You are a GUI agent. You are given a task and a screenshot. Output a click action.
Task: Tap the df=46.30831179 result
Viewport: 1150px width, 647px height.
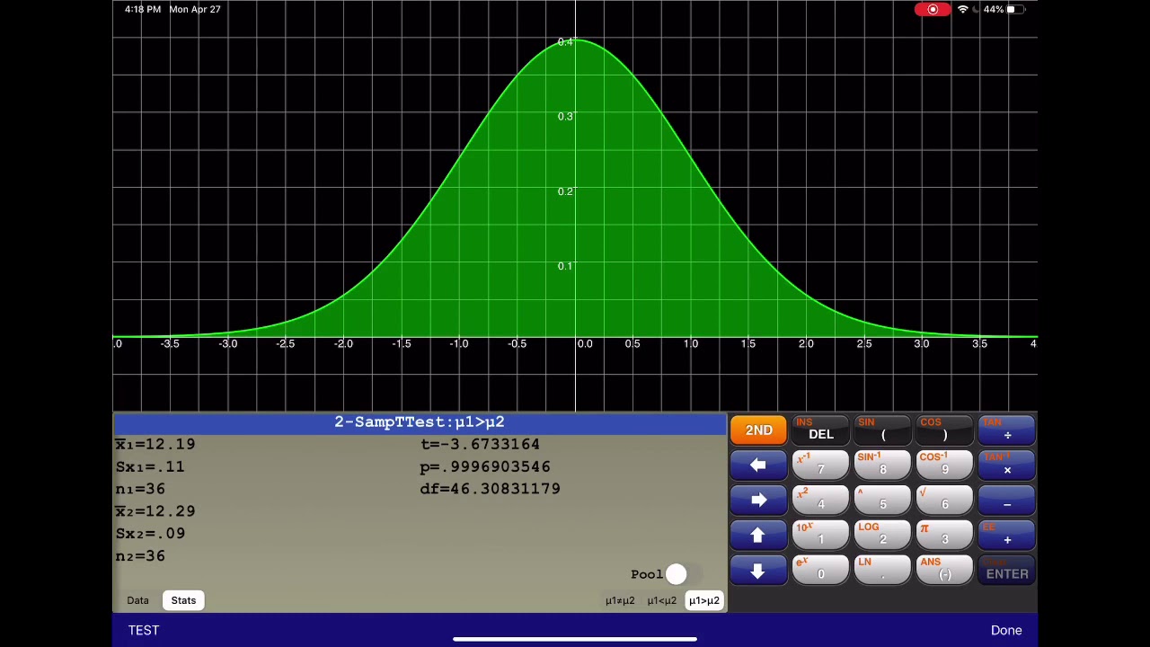point(490,489)
